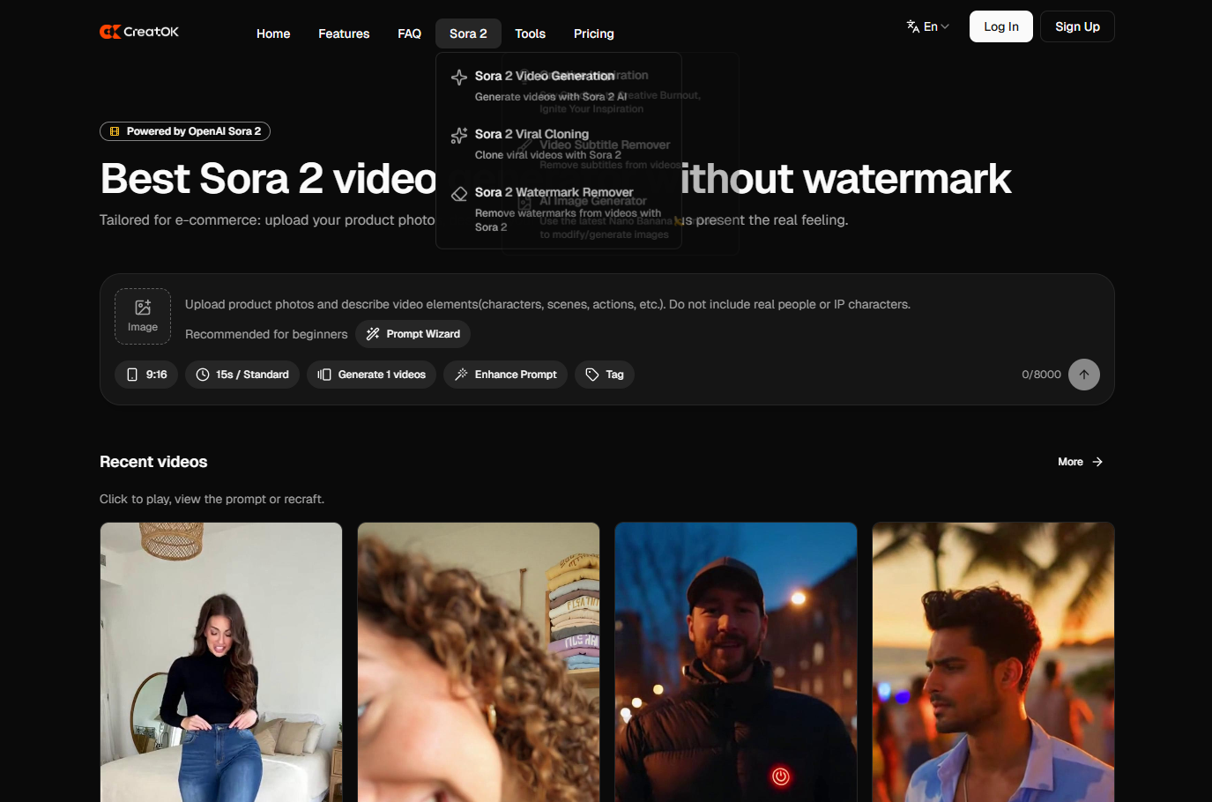Screen dimensions: 1212x802
Task: Click the Log In button
Action: 1000,26
